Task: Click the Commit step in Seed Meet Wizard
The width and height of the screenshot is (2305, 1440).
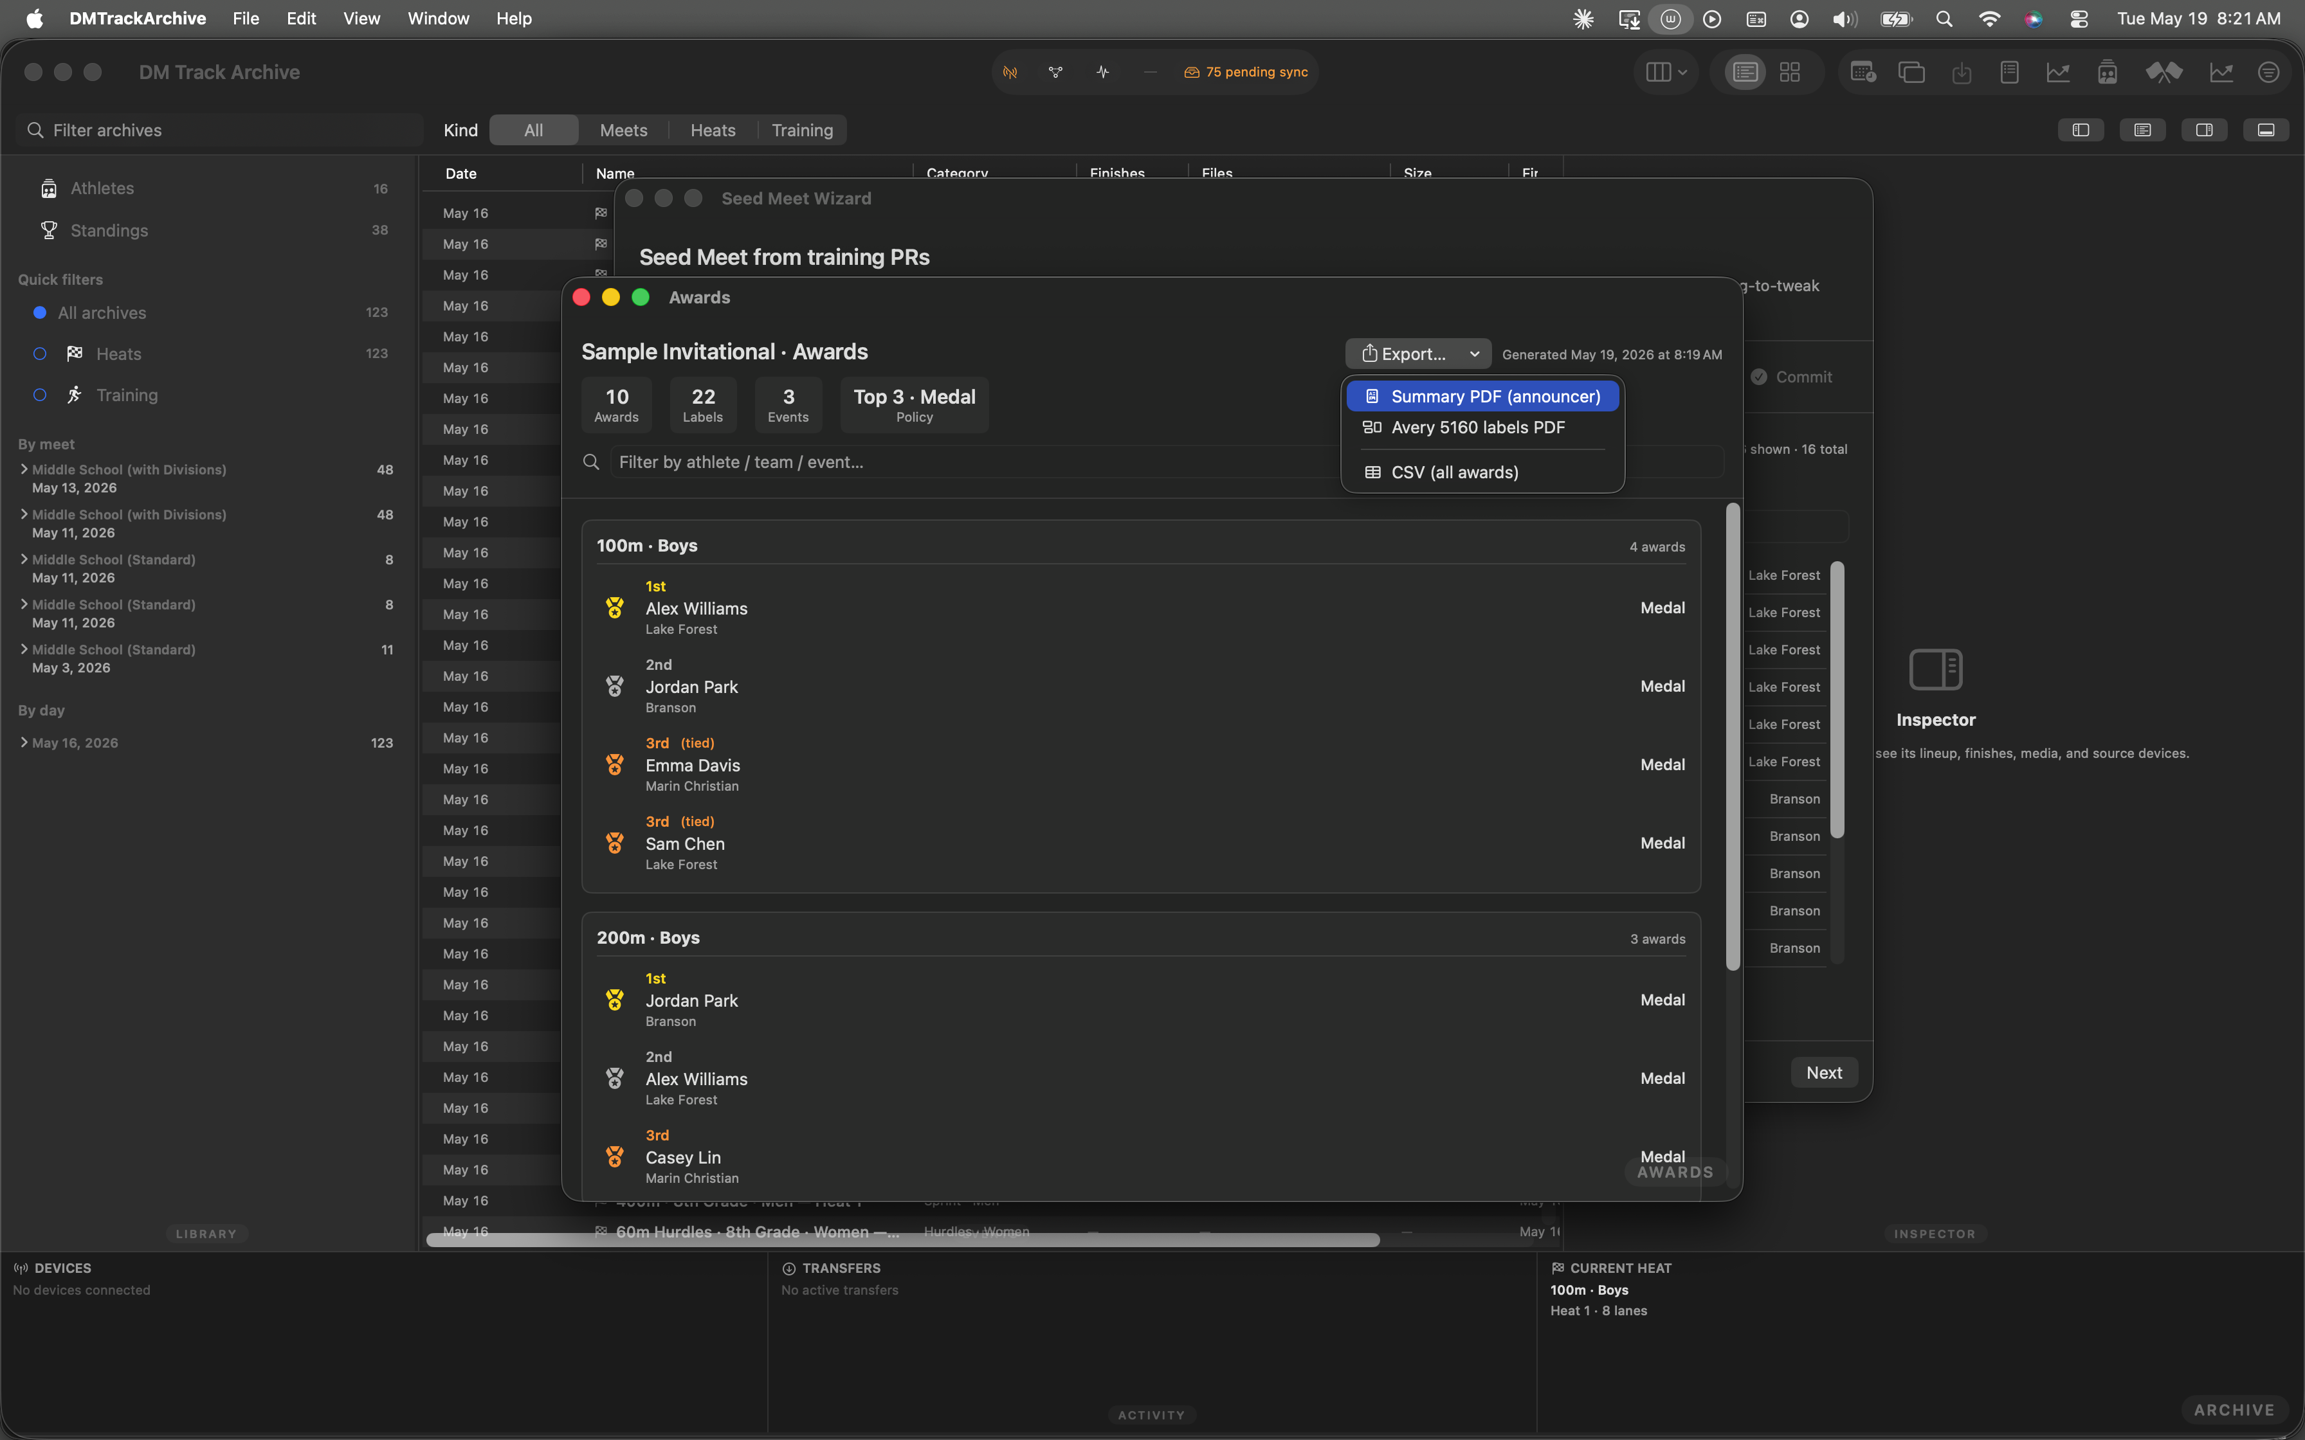Action: 1790,377
